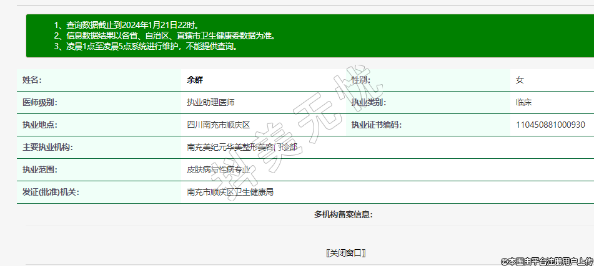594x266 pixels.
Task: Click the 姓名 field label
Action: pyautogui.click(x=32, y=80)
